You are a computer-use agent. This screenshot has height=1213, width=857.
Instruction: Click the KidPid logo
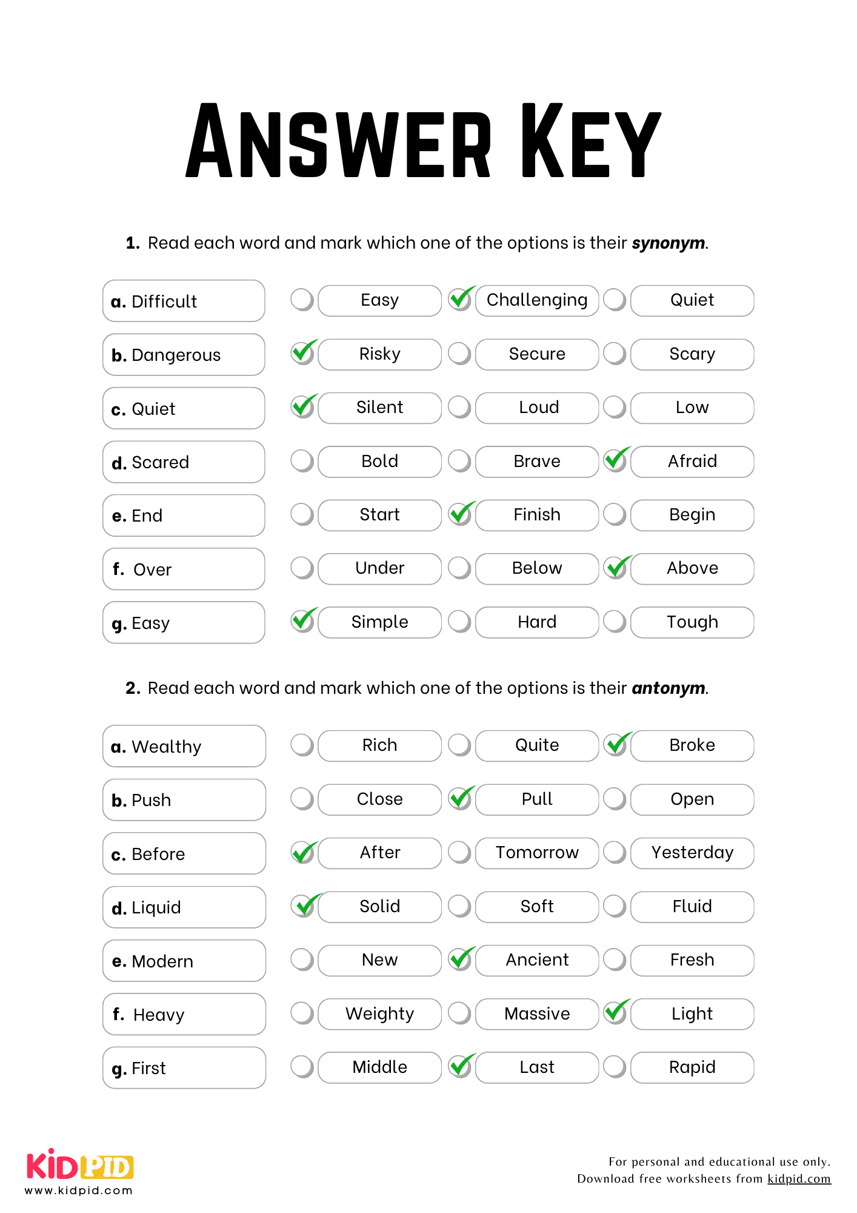tap(79, 1171)
